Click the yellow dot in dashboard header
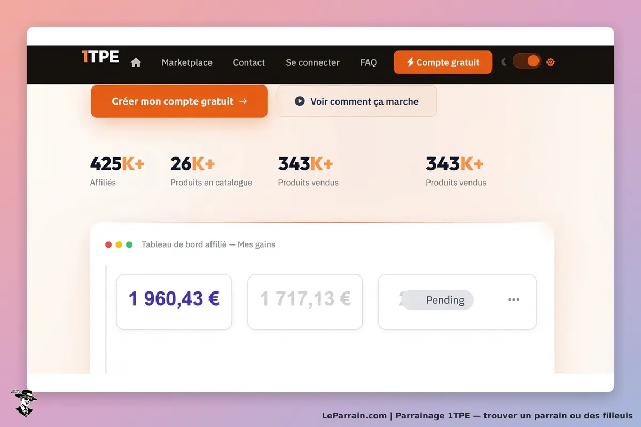 [x=119, y=244]
